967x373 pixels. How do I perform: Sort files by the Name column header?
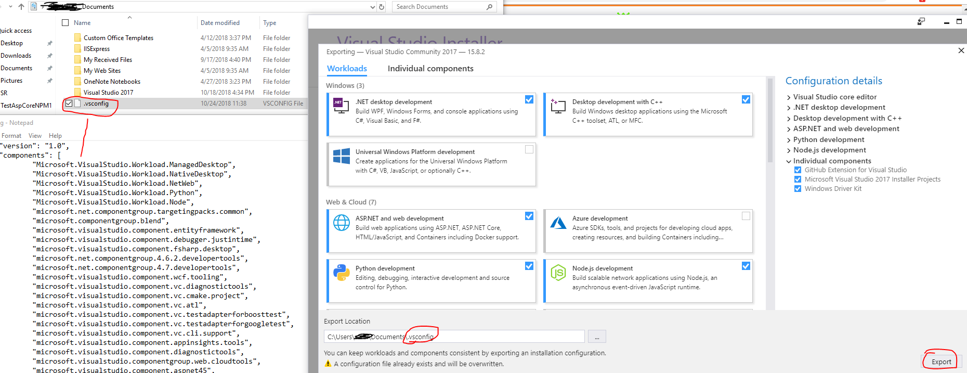click(x=82, y=23)
